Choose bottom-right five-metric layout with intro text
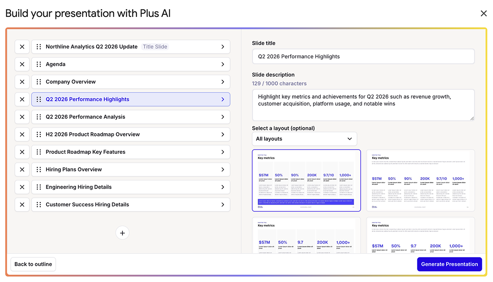The width and height of the screenshot is (493, 282). 421,235
